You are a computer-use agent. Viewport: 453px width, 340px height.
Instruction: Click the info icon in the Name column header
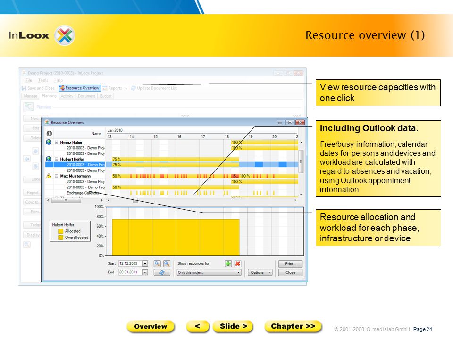(49, 134)
